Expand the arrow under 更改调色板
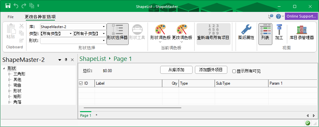319x127 pixels. 182,42
